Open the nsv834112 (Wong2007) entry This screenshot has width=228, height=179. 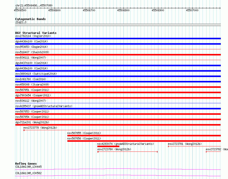[x=31, y=101]
